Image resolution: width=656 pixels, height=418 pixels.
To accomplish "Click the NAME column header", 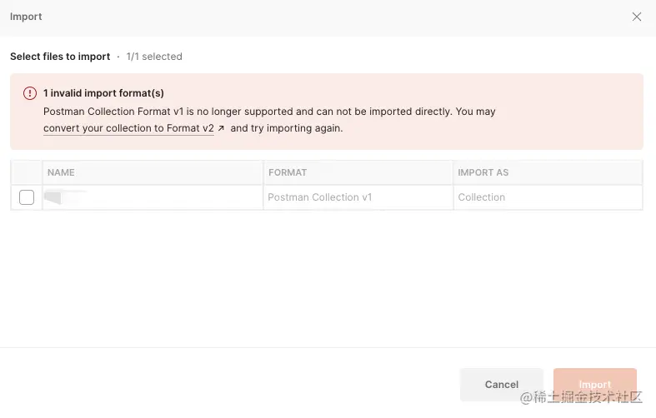I will tap(61, 172).
